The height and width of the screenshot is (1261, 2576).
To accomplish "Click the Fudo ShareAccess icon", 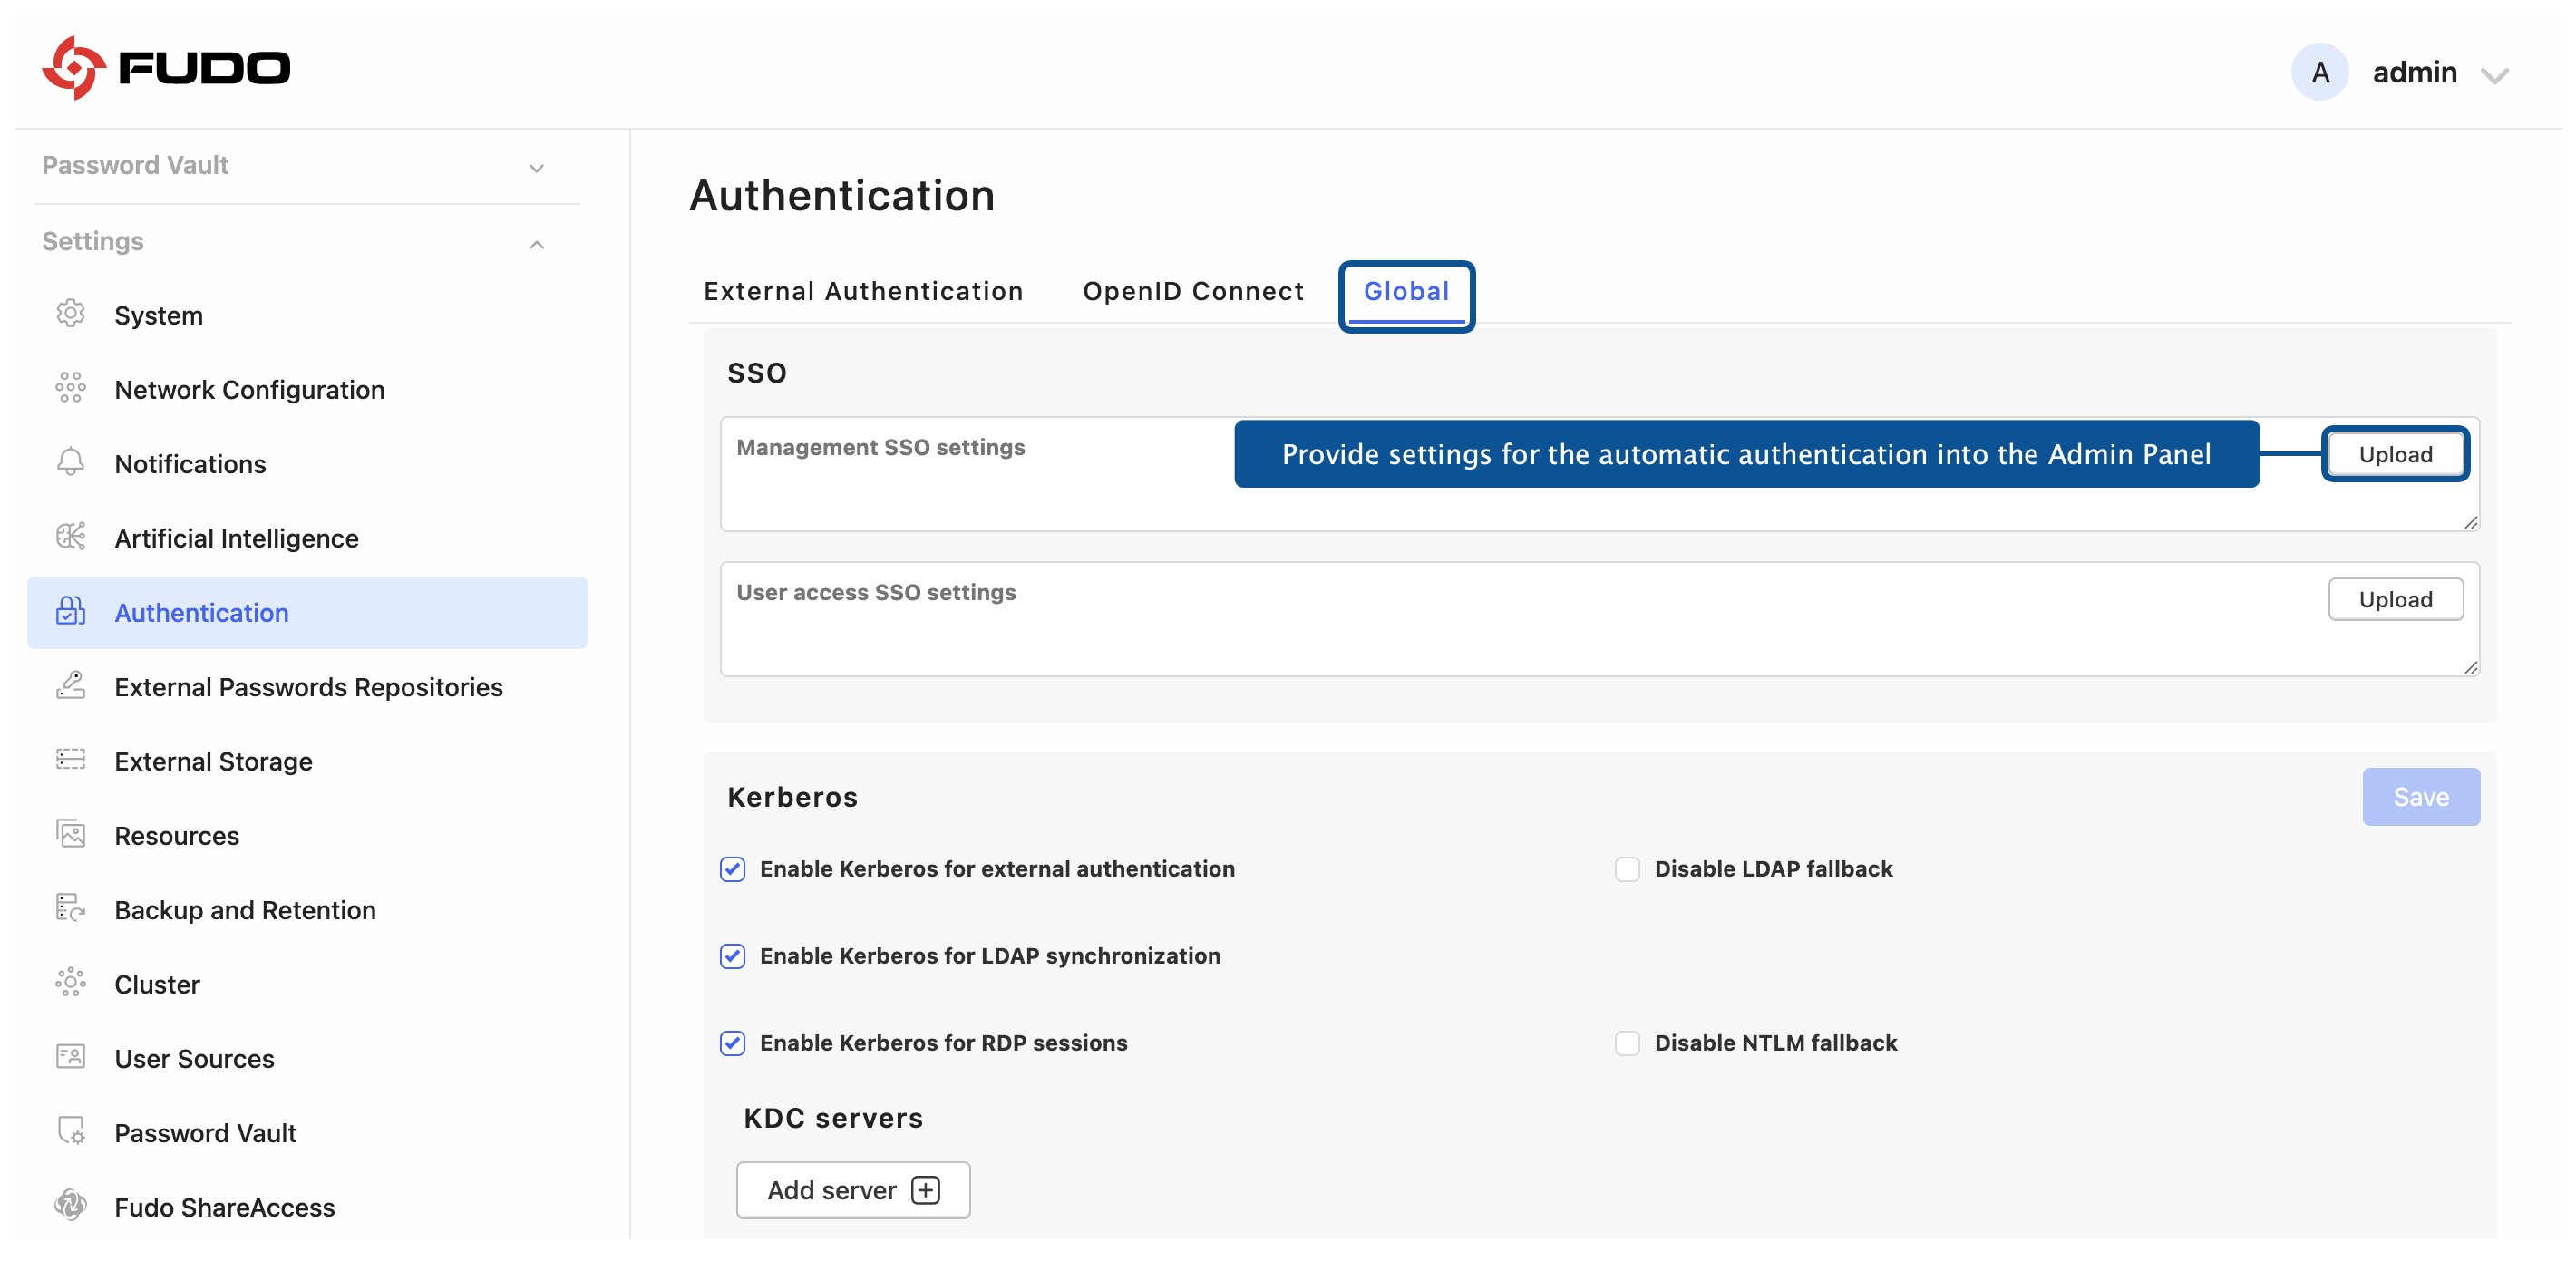I will tap(70, 1206).
